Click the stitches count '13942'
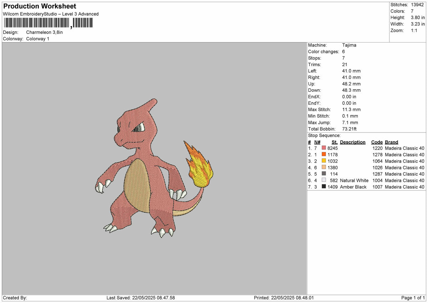 point(418,5)
